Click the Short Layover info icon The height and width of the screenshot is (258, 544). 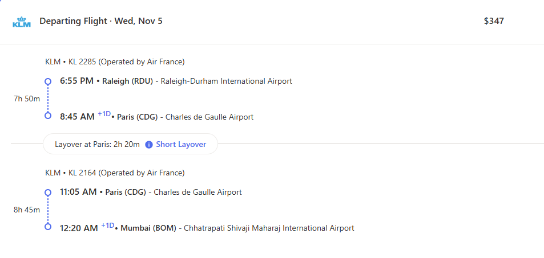[149, 145]
